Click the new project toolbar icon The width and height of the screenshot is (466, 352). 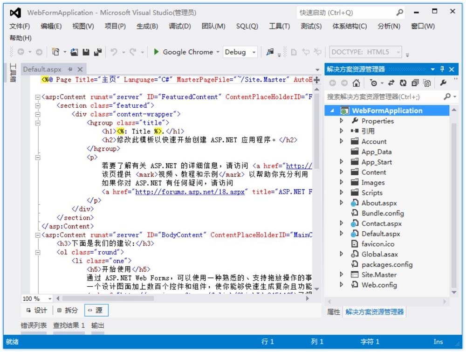[x=55, y=52]
